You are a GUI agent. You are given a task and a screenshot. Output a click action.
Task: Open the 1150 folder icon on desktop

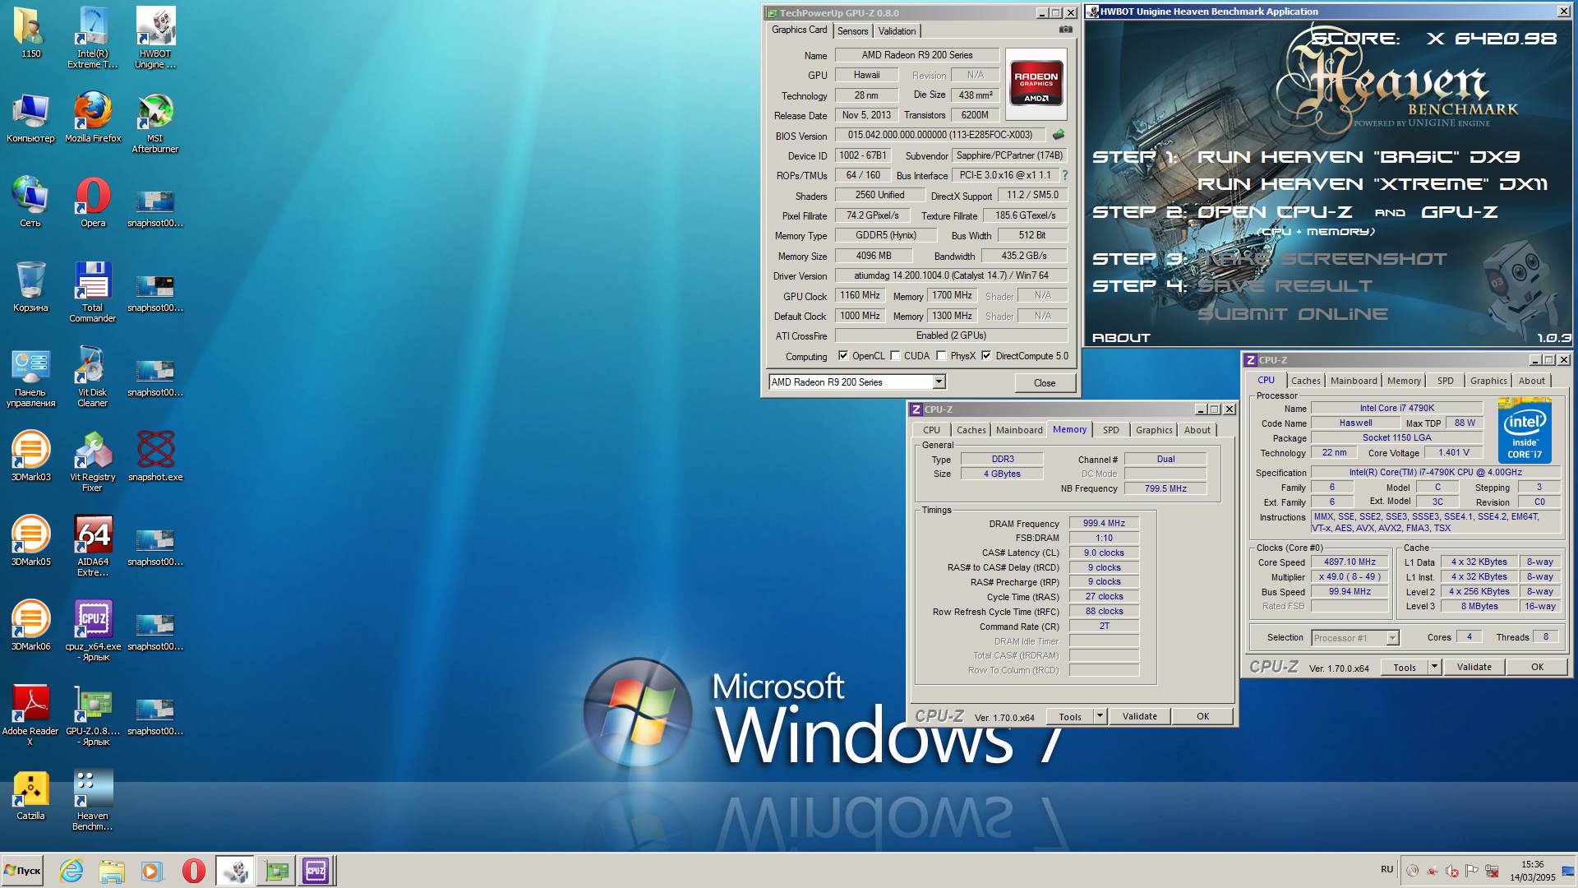click(x=30, y=33)
